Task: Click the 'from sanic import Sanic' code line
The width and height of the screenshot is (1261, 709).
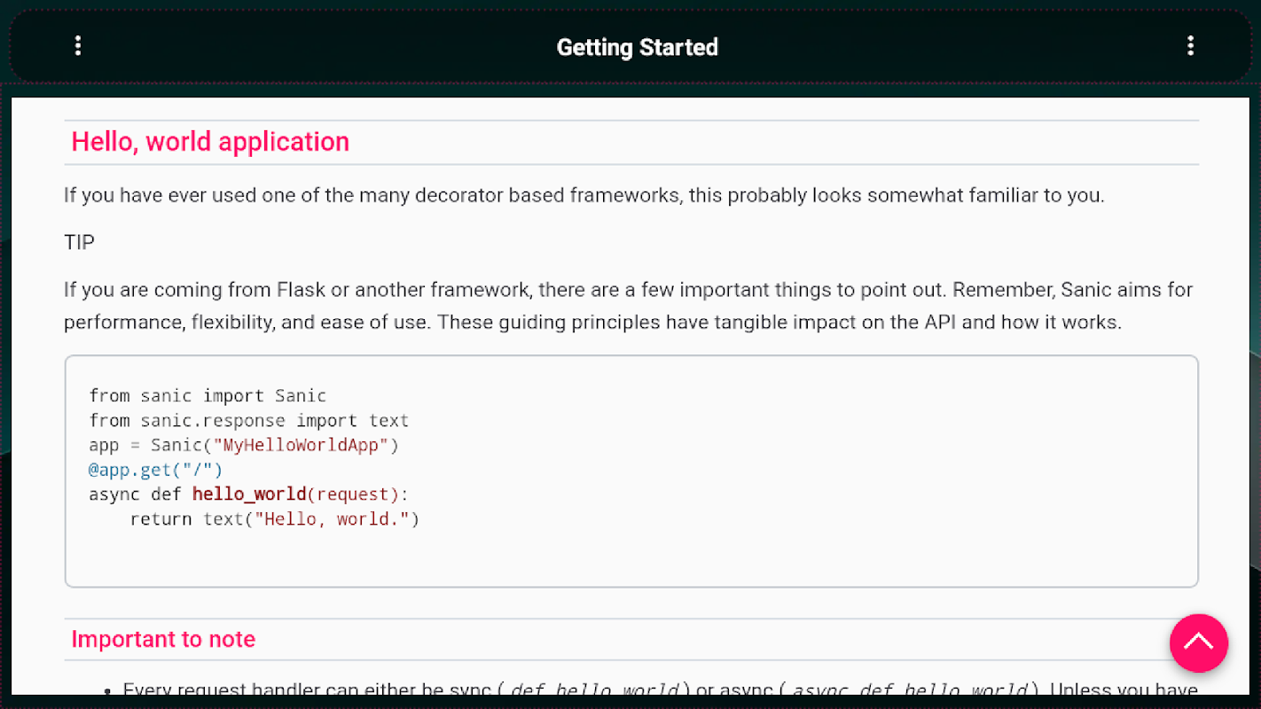Action: point(208,395)
